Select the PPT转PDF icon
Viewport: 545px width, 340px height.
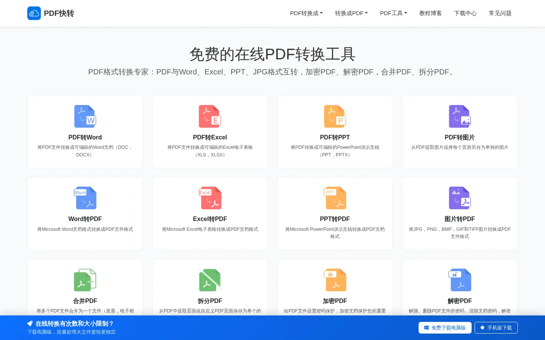coord(335,198)
